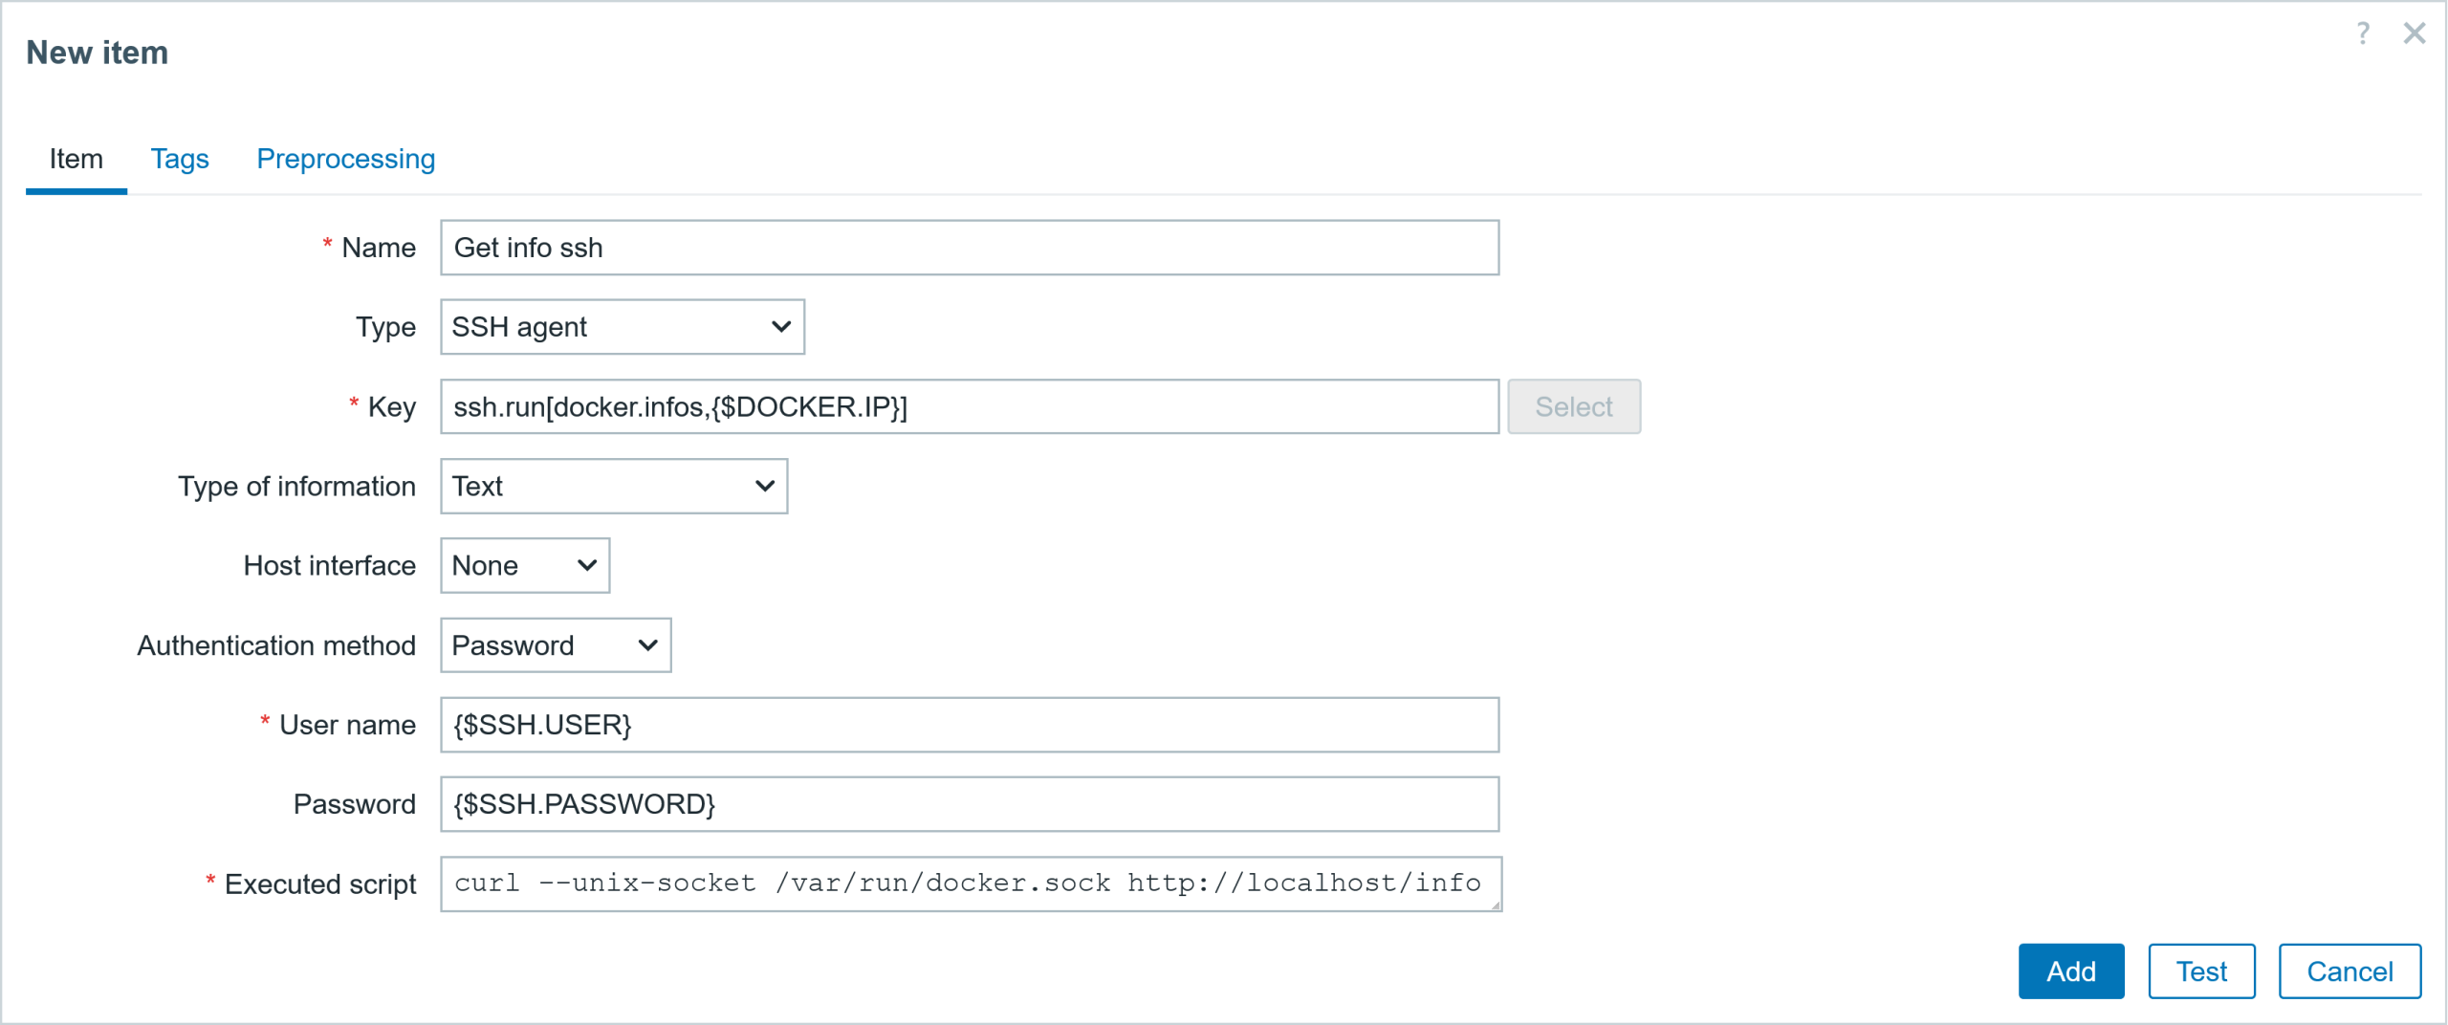Close the New item dialog

point(2414,33)
